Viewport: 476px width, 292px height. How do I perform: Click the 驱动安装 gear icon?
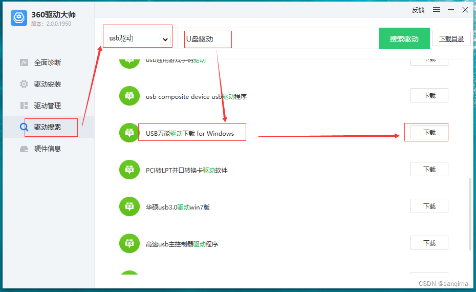click(x=24, y=84)
